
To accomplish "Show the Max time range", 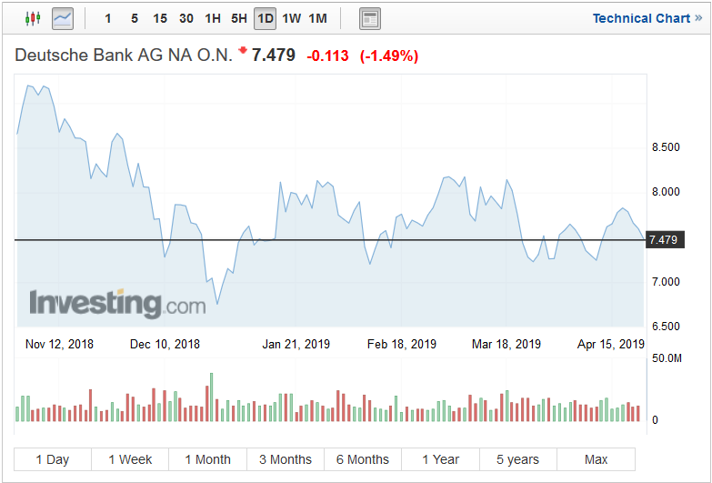I will (596, 459).
